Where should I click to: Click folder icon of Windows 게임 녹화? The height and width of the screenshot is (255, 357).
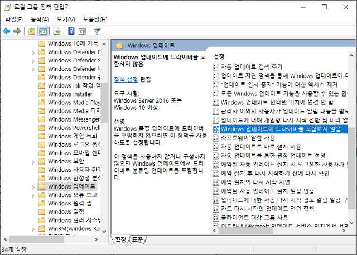coord(42,136)
